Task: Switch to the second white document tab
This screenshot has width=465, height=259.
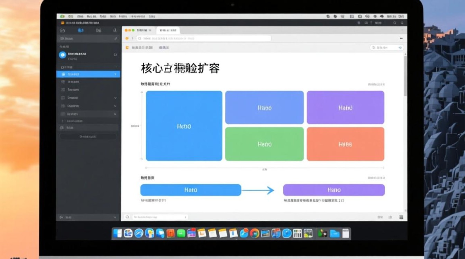Action: (168, 30)
